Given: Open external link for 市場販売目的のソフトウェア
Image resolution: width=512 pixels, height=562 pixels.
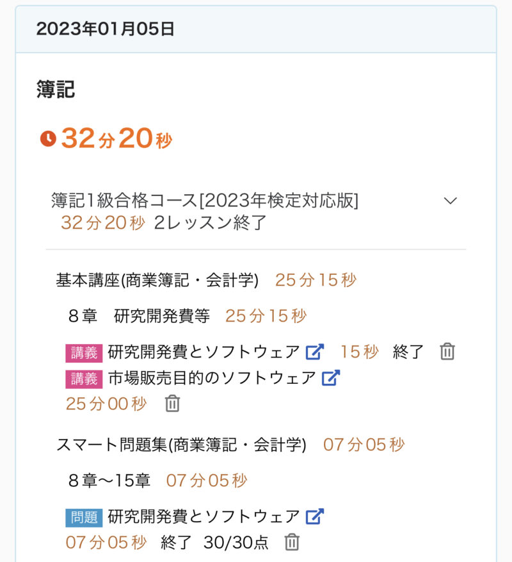Looking at the screenshot, I should click(330, 378).
